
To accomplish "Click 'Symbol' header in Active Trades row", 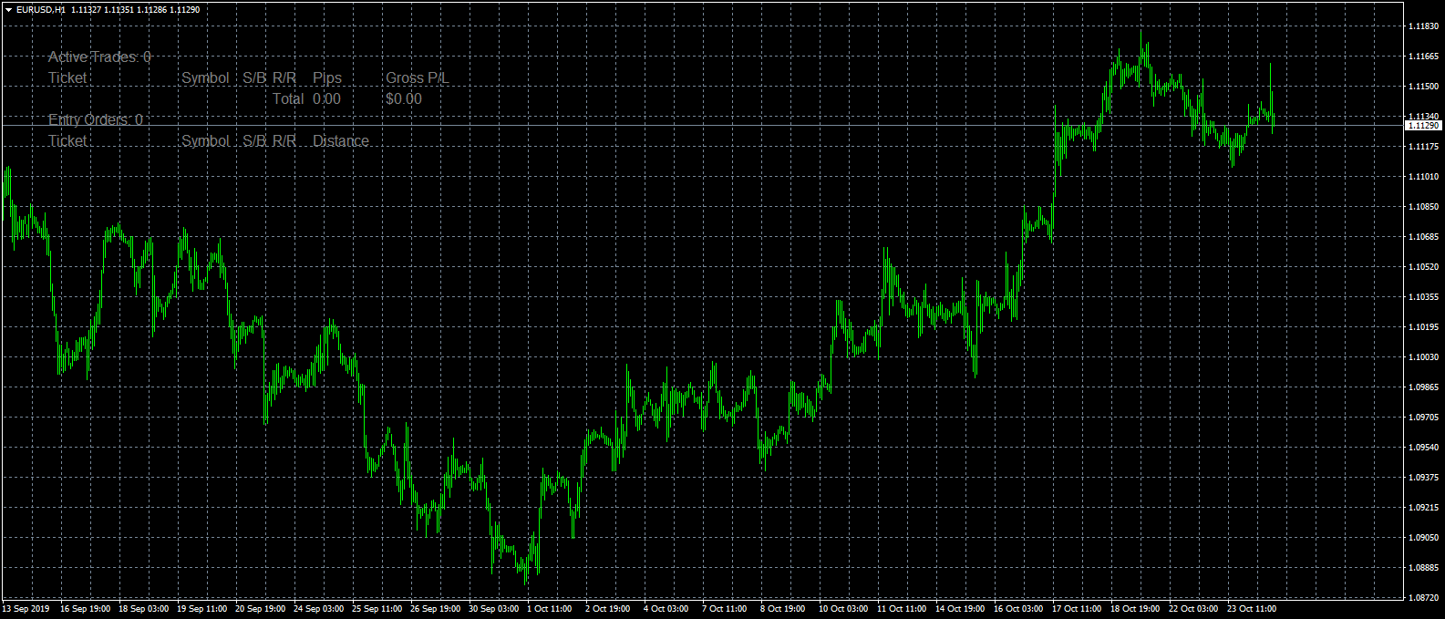I will (205, 78).
